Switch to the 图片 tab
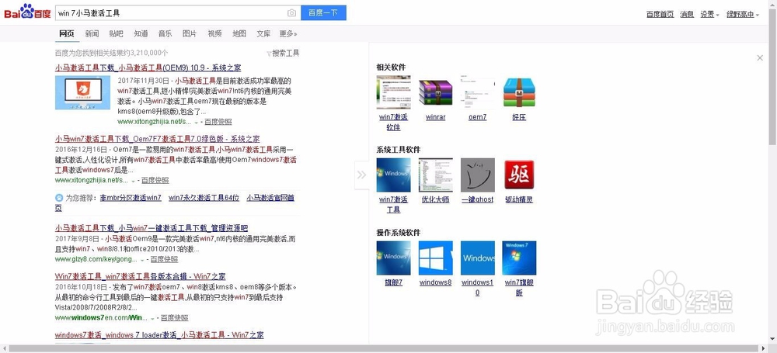777x353 pixels. 190,33
